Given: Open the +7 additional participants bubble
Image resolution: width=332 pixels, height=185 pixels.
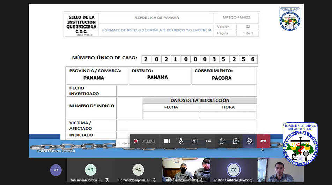Looking at the screenshot, I should coord(56,170).
